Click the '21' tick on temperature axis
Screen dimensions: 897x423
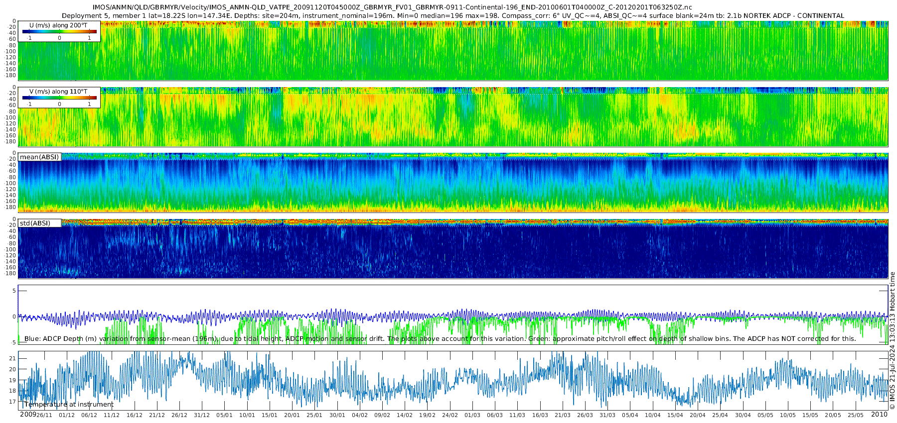click(12, 358)
